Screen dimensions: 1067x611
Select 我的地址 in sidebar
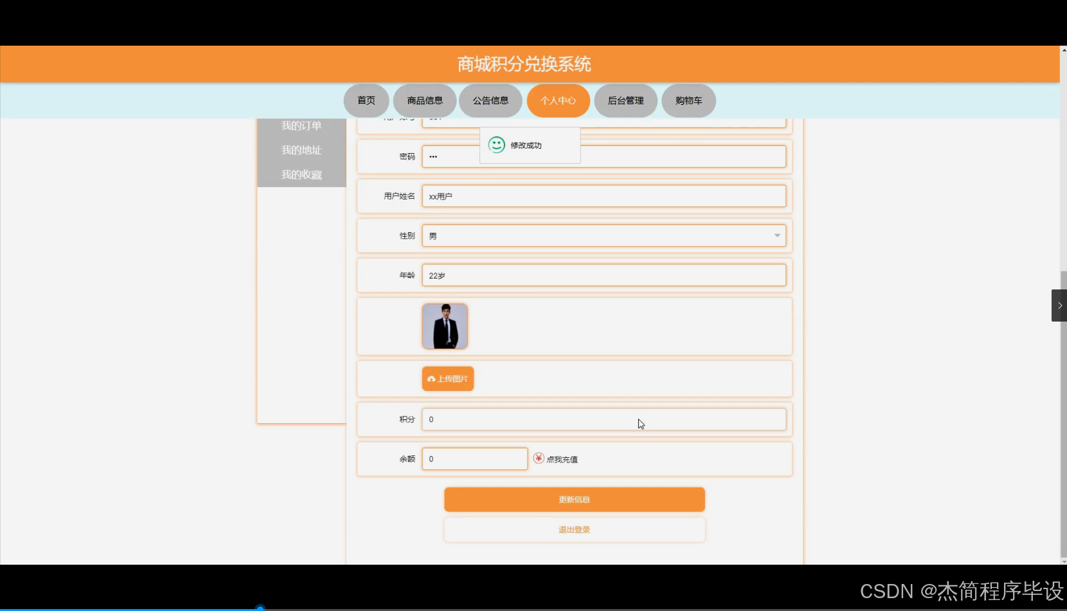point(301,150)
